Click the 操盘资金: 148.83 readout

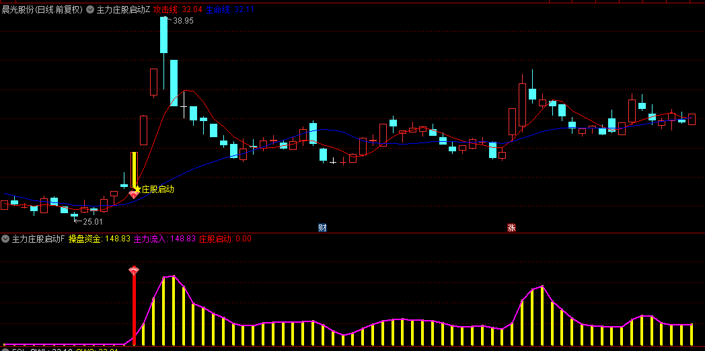pos(100,239)
